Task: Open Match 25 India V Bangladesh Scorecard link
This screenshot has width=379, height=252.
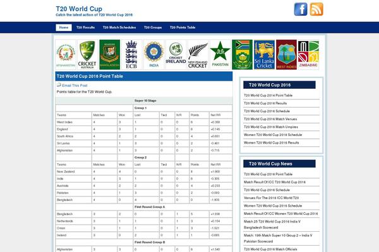Action: click(272, 224)
